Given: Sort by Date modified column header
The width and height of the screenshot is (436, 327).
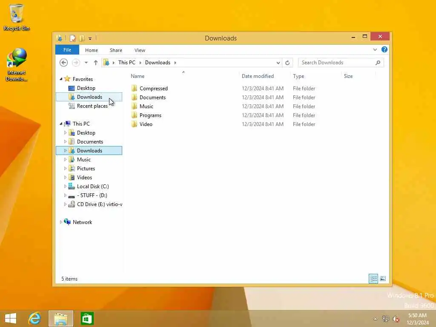Looking at the screenshot, I should (258, 76).
